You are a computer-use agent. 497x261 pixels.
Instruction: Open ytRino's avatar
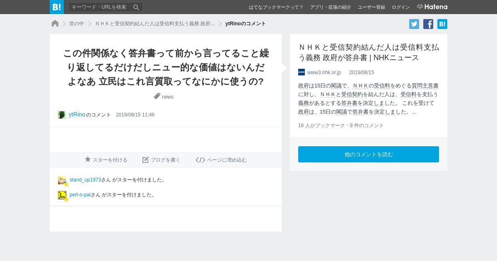[x=62, y=115]
